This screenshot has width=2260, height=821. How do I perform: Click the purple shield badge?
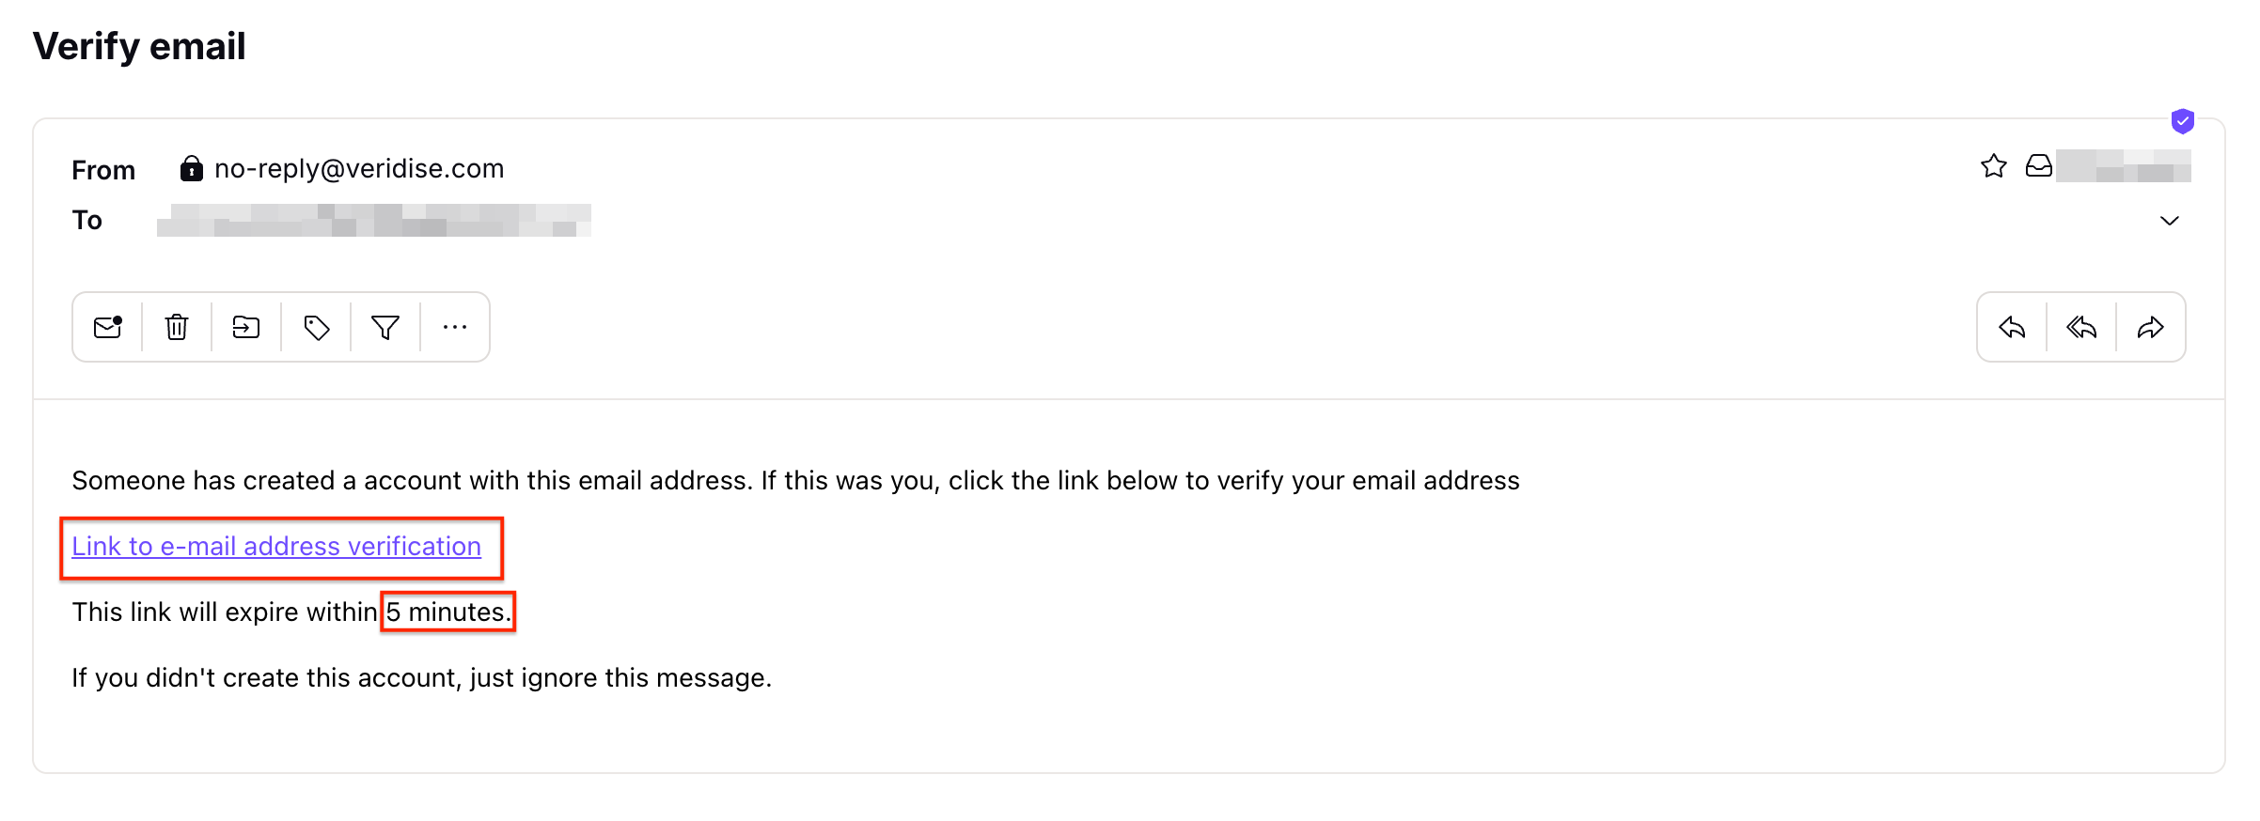(x=2183, y=121)
